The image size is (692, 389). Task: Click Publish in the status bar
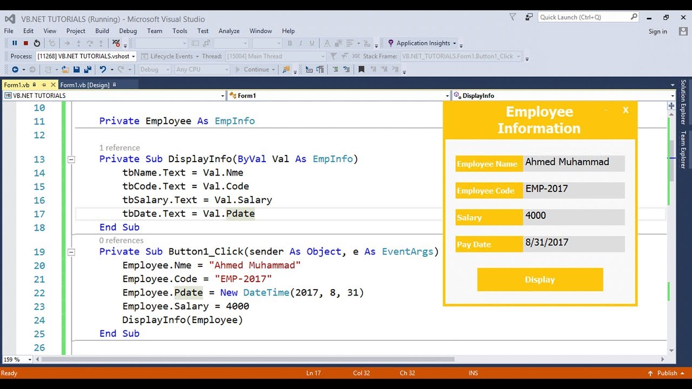pos(667,373)
